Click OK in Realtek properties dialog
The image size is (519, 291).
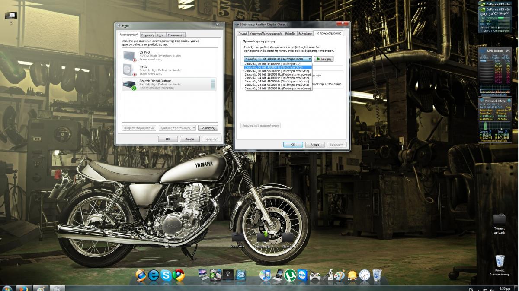point(293,145)
